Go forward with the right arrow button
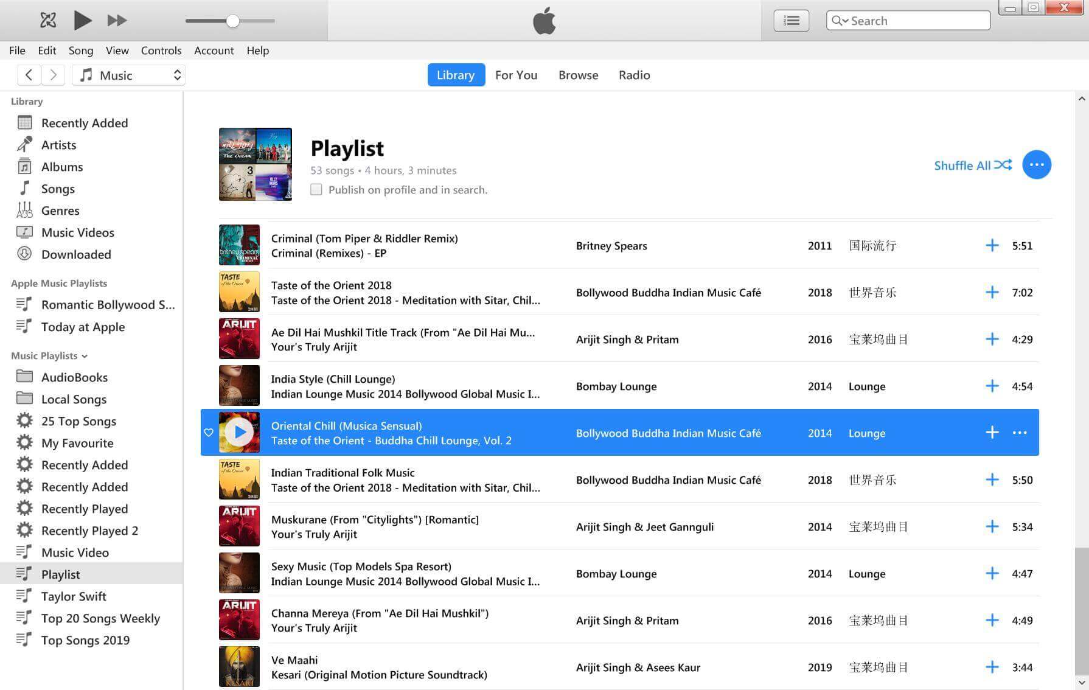This screenshot has height=690, width=1089. [53, 75]
